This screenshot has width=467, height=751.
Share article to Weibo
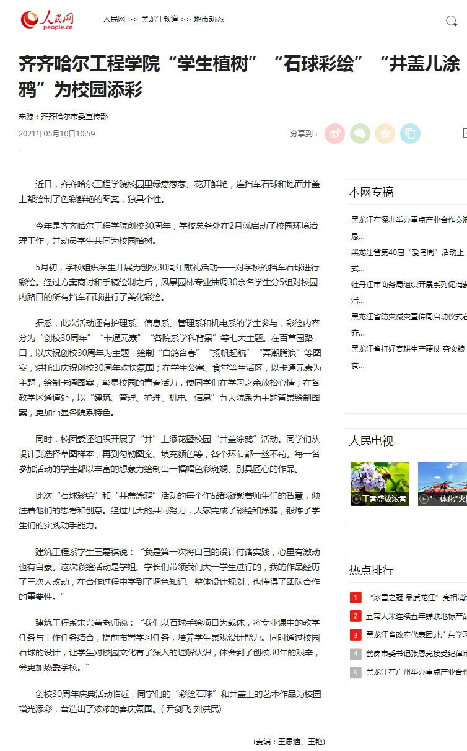[334, 133]
